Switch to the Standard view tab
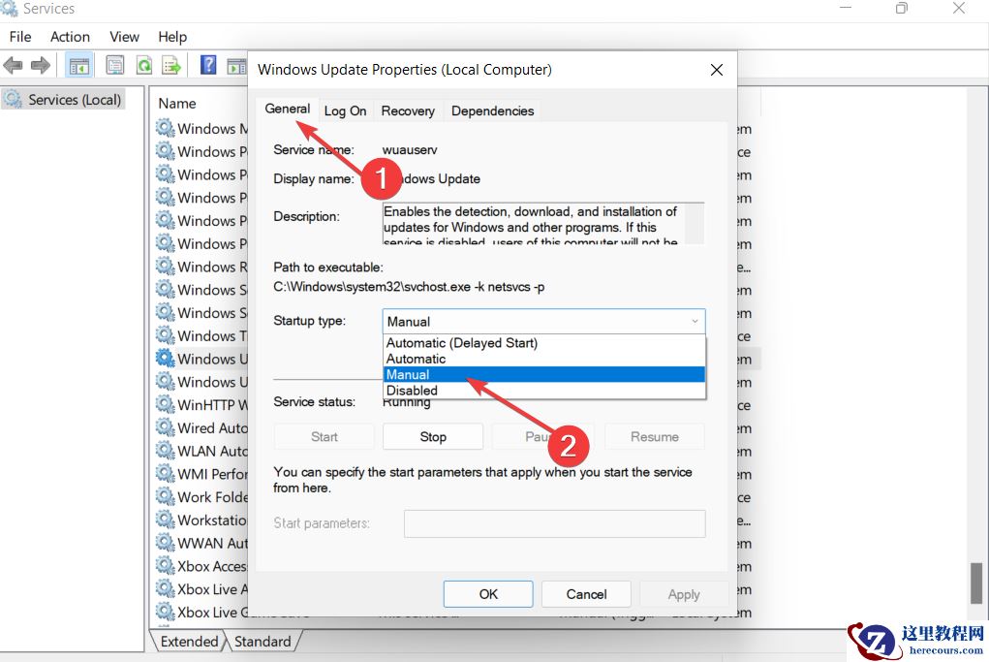Viewport: 989px width, 662px height. point(263,642)
